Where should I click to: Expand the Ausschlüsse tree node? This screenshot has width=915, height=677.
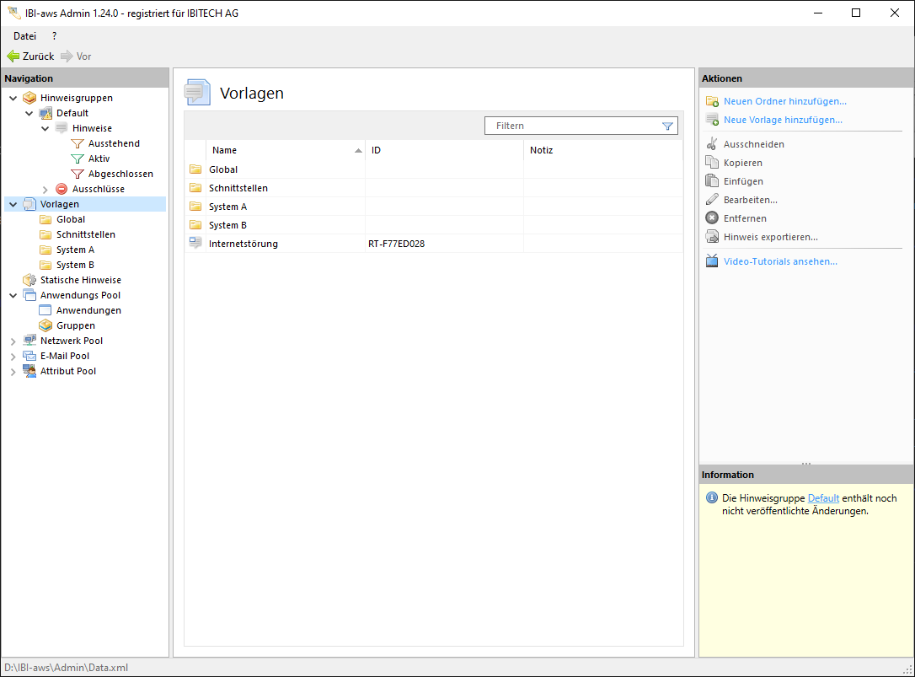coord(45,190)
